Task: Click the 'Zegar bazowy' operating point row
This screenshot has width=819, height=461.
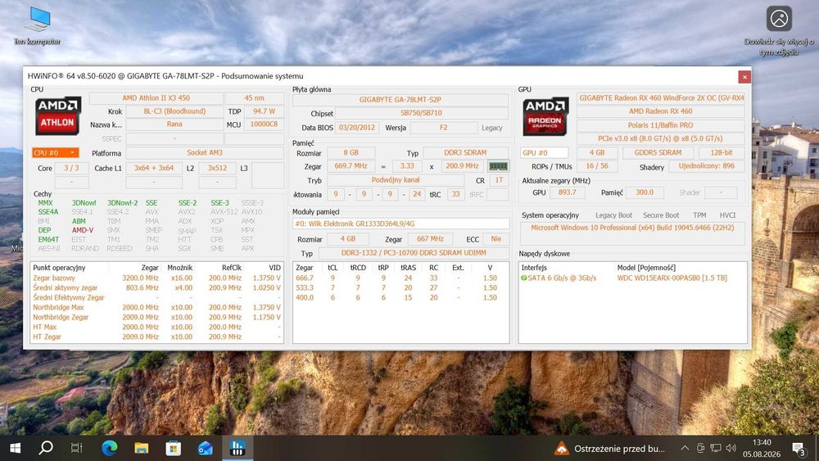Action: click(x=156, y=278)
